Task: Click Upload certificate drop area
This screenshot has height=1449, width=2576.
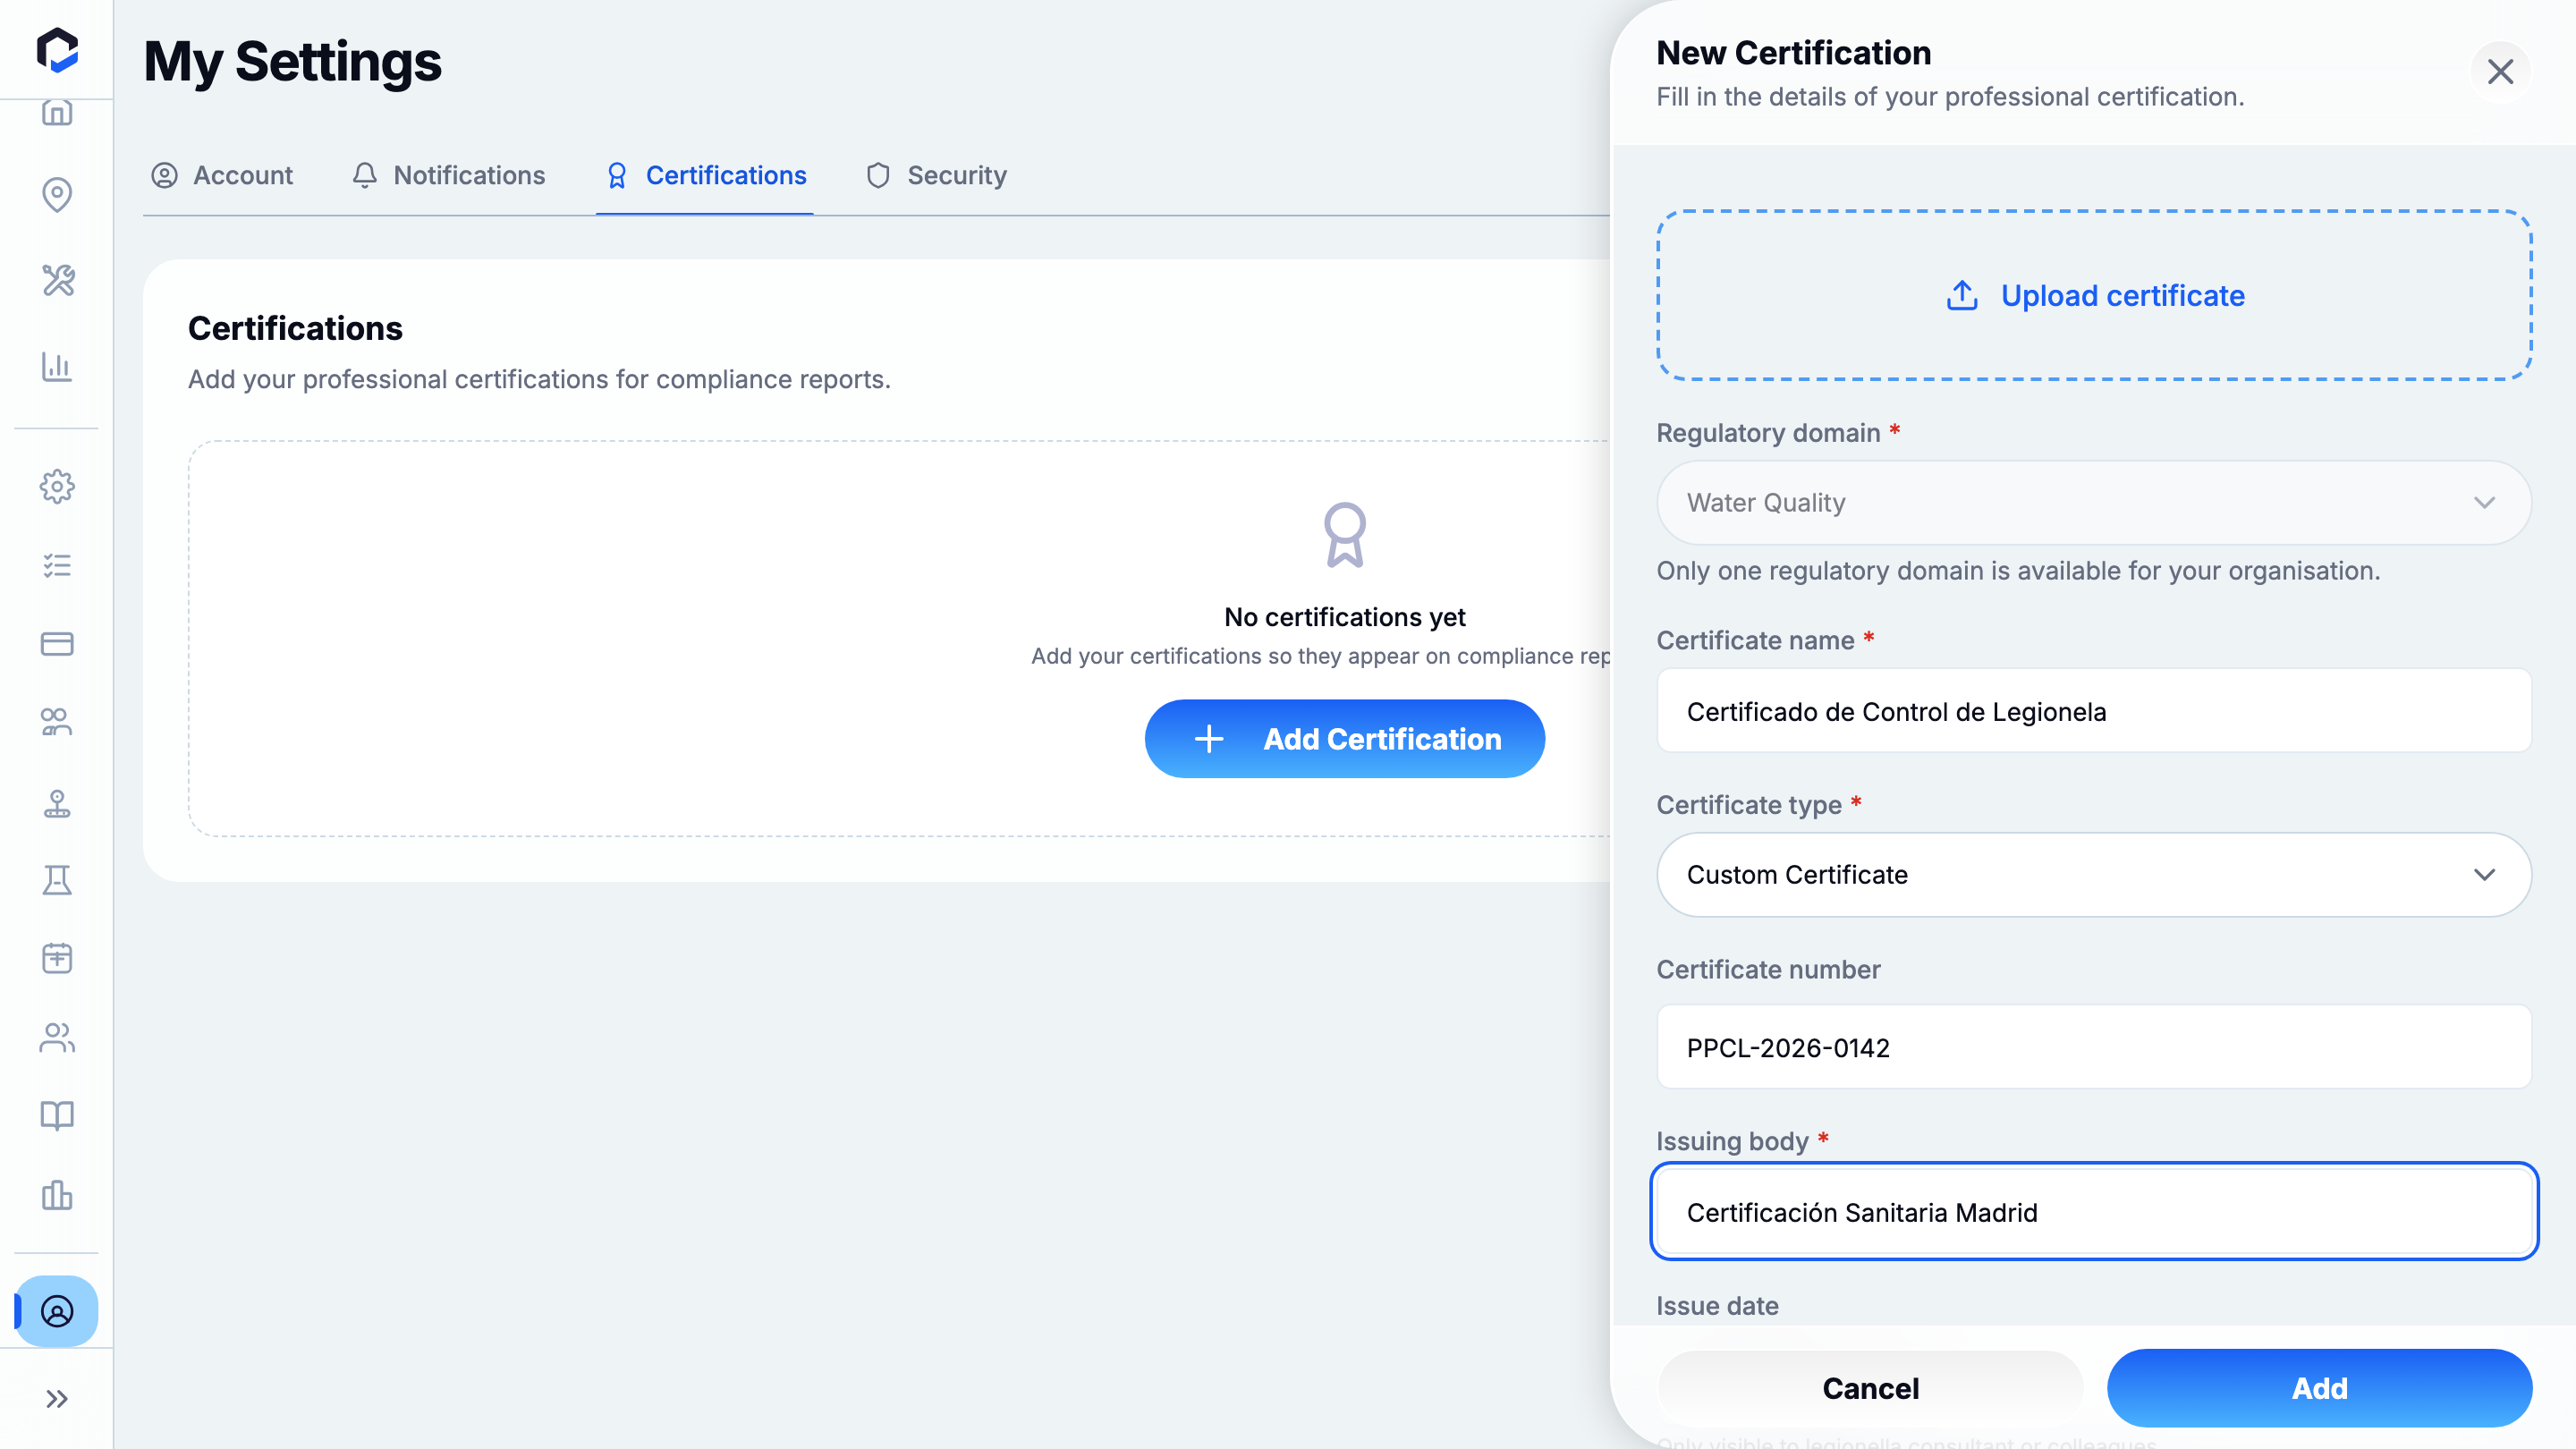Action: 2094,295
